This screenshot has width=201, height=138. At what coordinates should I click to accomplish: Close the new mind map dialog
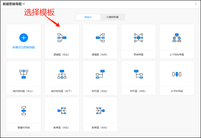click(x=196, y=4)
